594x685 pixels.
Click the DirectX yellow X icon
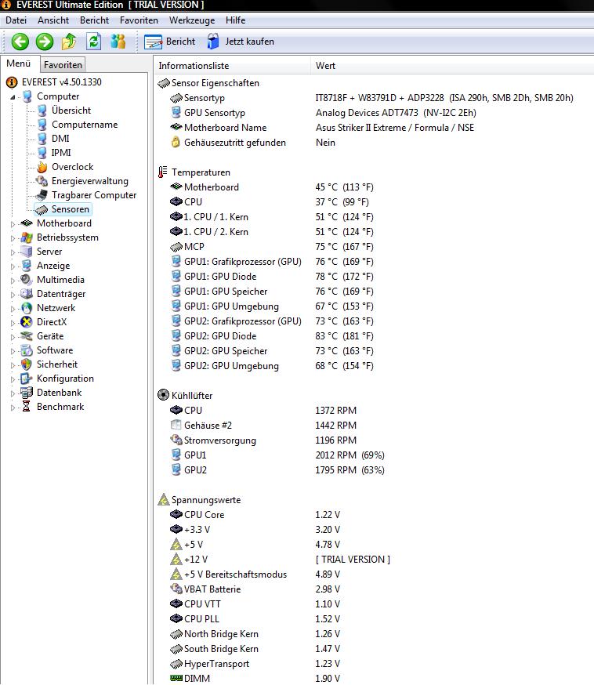[x=27, y=322]
